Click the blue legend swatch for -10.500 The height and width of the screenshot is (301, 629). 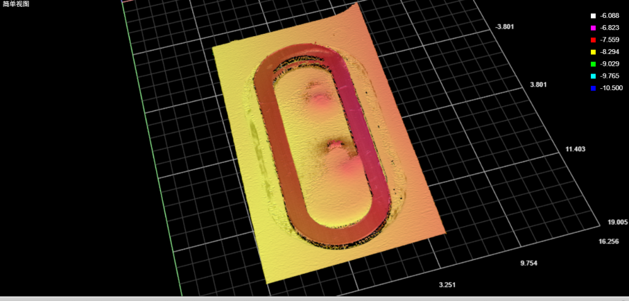pos(593,88)
